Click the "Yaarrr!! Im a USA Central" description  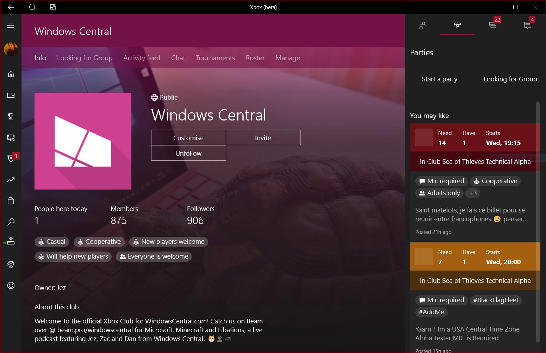(467, 334)
